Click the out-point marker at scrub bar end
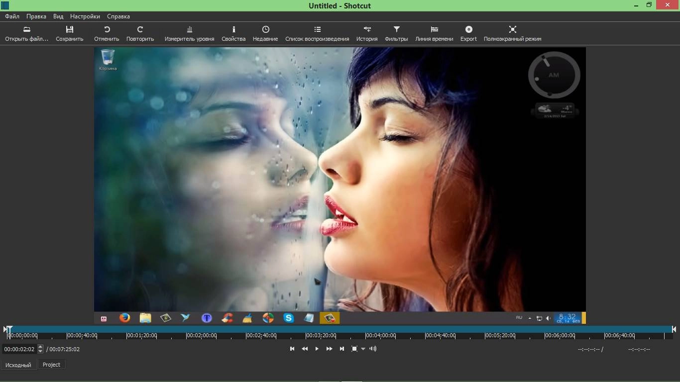Screen dimensions: 680x382 [674, 329]
